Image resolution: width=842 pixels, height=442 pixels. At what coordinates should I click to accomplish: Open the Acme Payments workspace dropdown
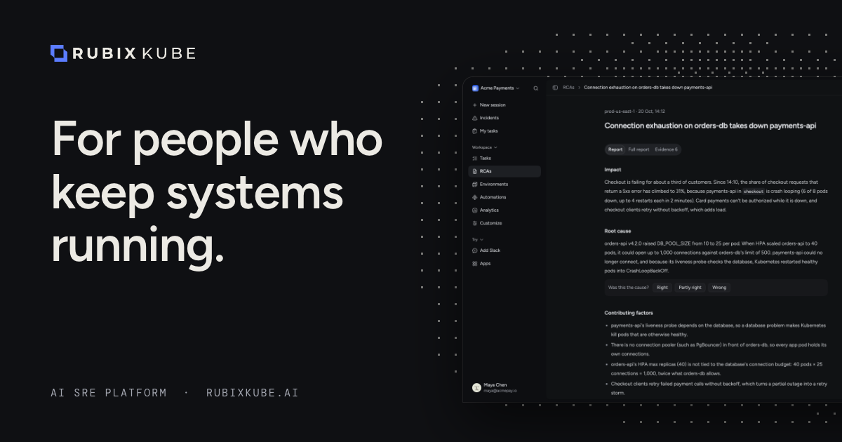(496, 88)
